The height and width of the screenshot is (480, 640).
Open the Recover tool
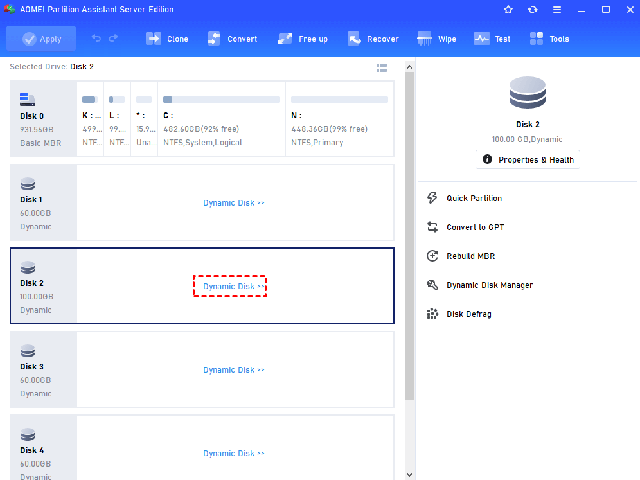pyautogui.click(x=373, y=39)
